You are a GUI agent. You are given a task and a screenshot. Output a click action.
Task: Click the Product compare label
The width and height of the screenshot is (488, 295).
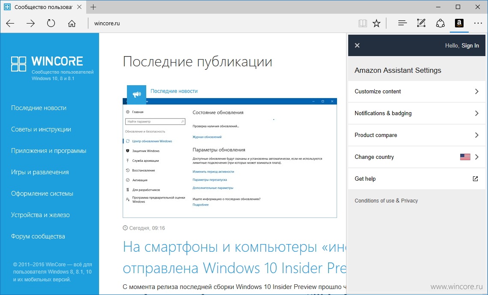coord(376,135)
